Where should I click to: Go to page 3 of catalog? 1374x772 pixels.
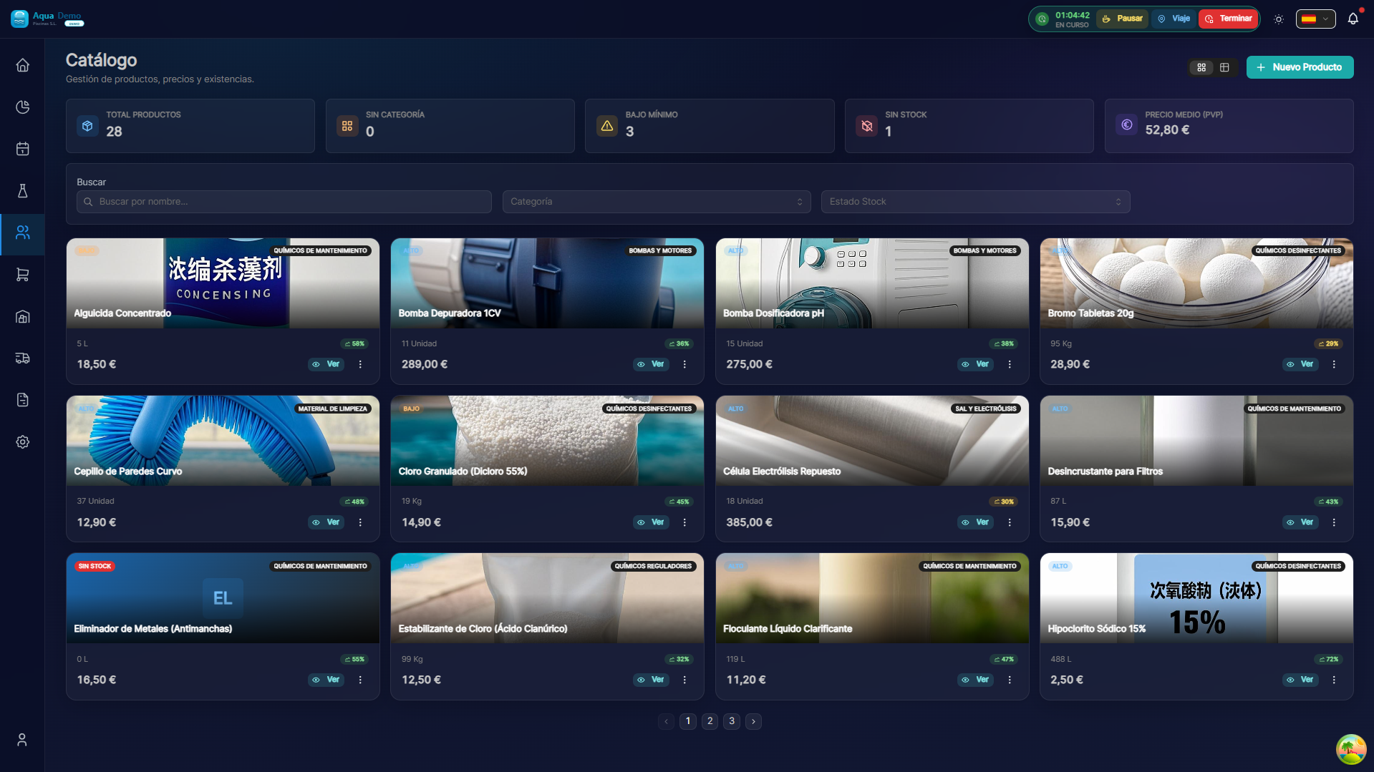pyautogui.click(x=731, y=721)
